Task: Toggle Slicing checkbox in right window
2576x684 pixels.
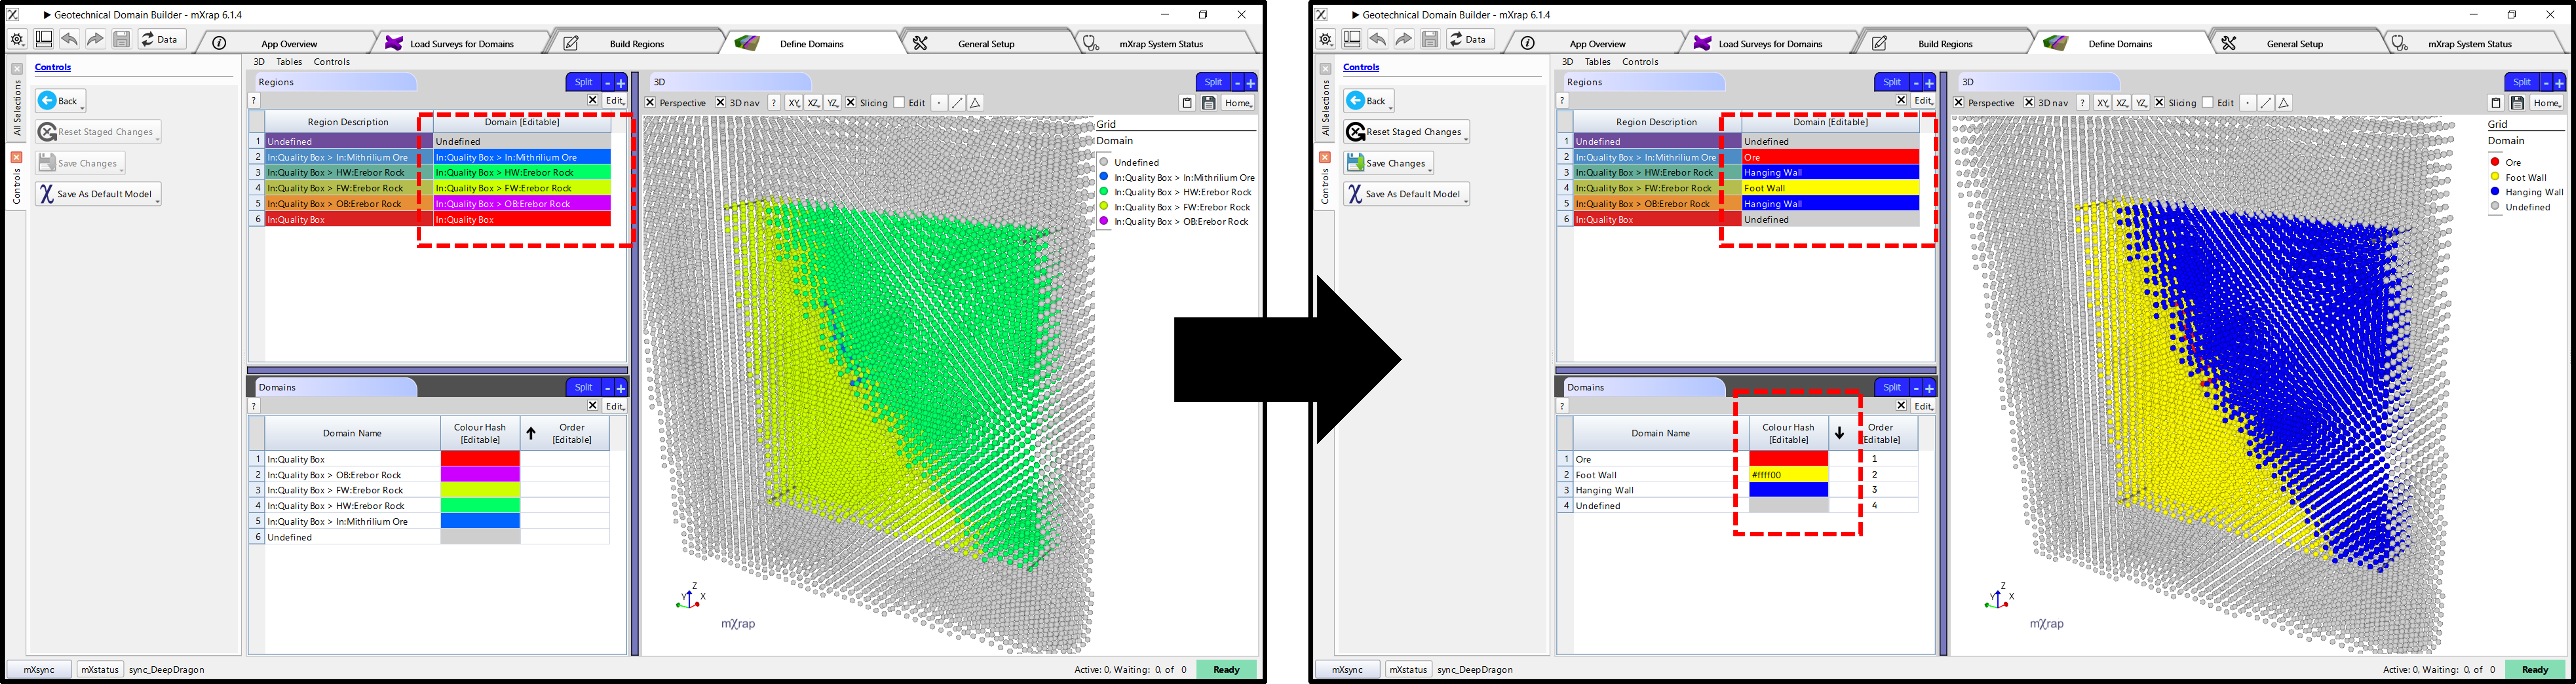Action: [2160, 103]
